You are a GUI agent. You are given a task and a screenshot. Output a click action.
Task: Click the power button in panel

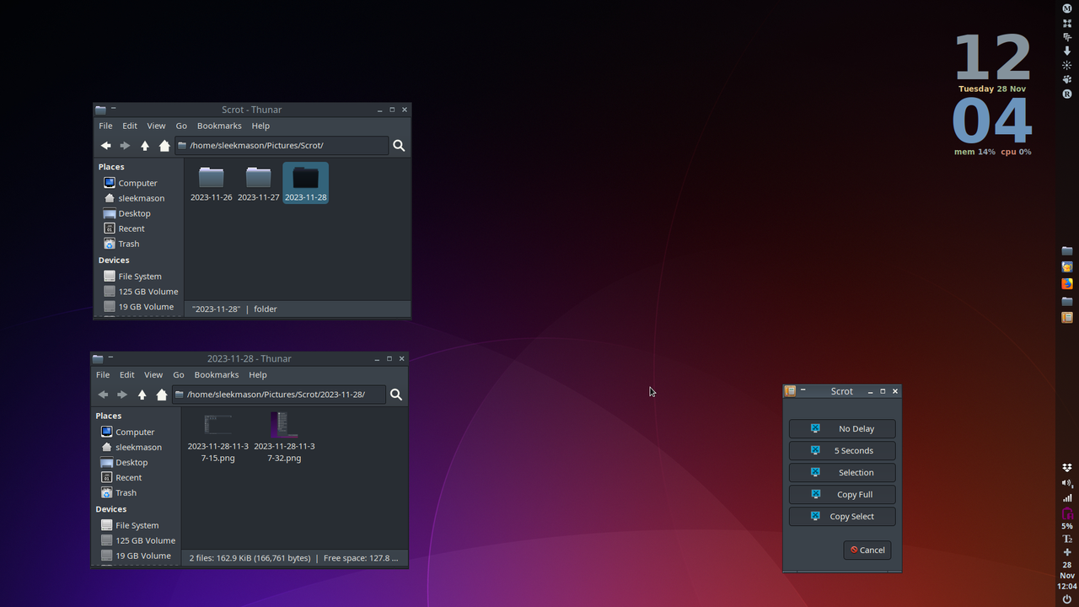coord(1067,599)
